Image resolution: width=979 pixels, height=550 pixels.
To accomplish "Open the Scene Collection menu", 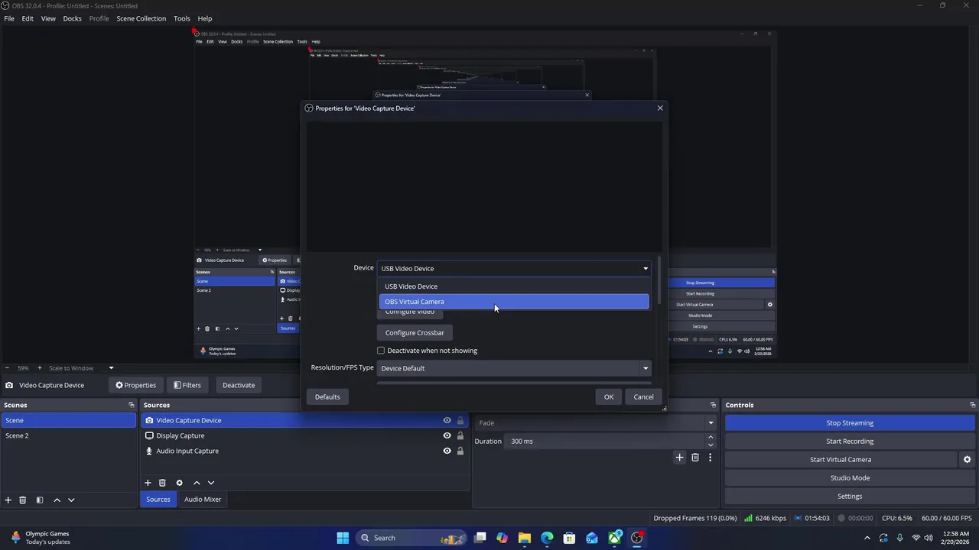I will pyautogui.click(x=141, y=18).
